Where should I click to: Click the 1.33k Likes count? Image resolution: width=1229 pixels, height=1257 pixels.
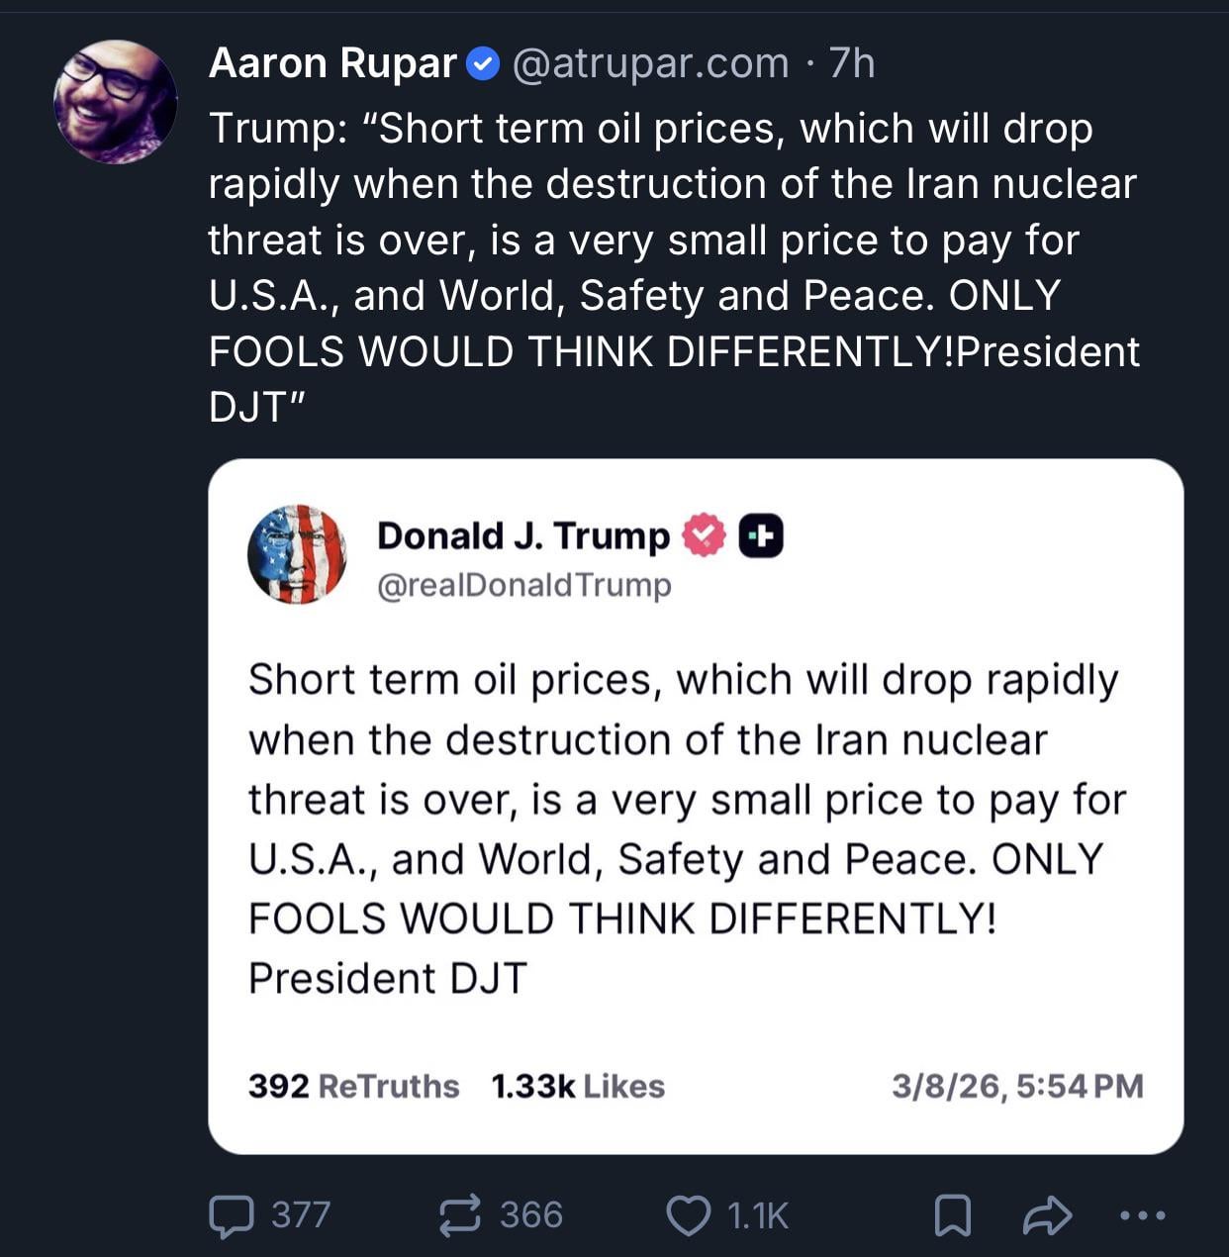click(x=578, y=1086)
